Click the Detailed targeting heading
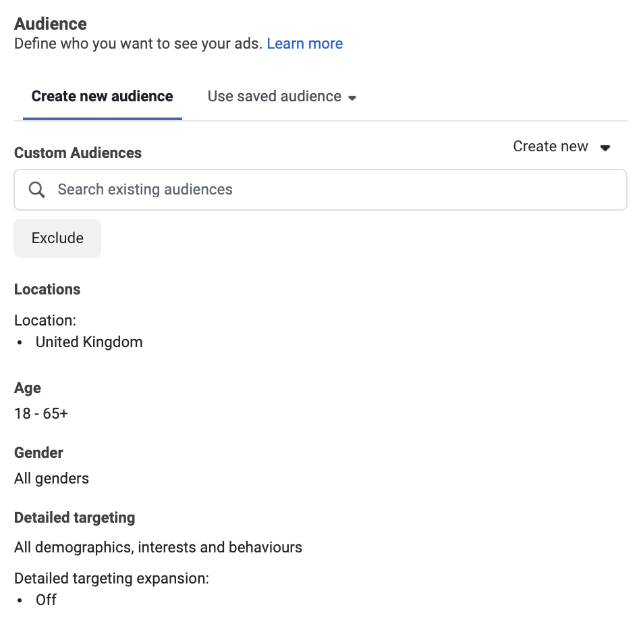Viewport: 641px width, 624px height. 74,518
